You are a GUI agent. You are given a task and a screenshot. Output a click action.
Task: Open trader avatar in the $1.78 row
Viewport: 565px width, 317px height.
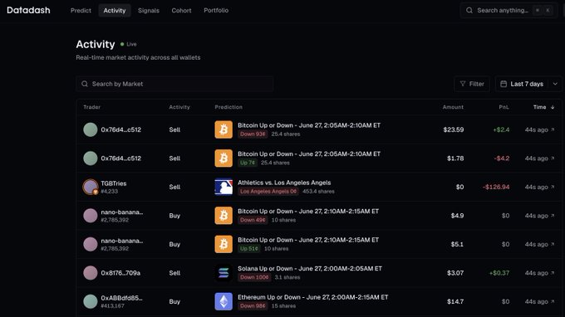pos(90,158)
